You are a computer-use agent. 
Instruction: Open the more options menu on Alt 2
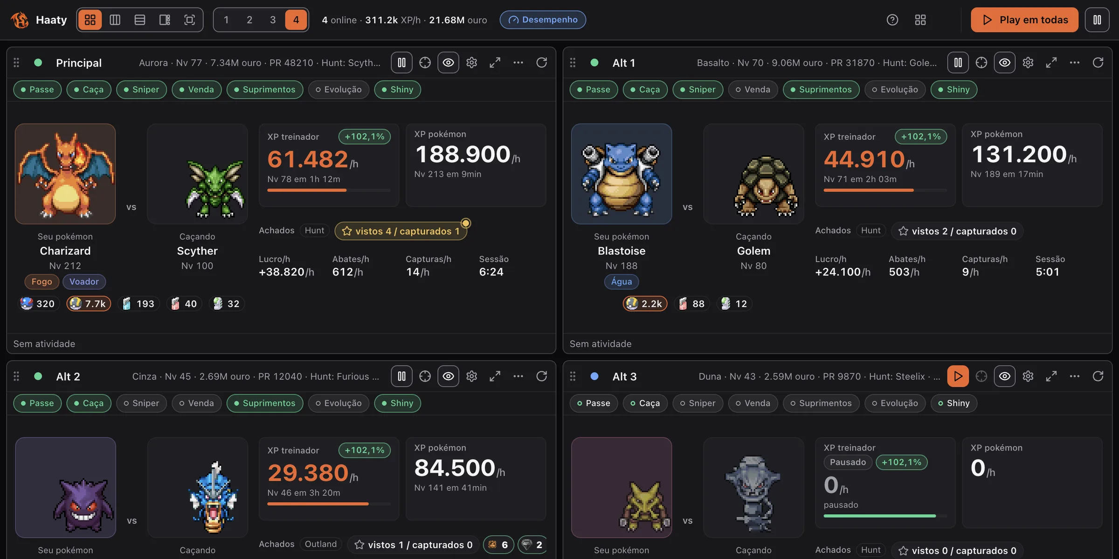point(518,376)
